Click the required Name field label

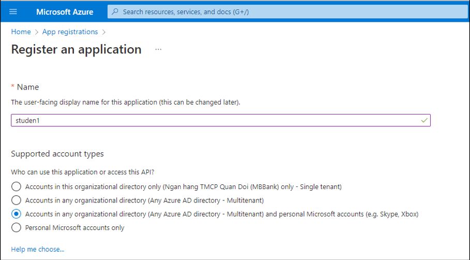tap(28, 87)
